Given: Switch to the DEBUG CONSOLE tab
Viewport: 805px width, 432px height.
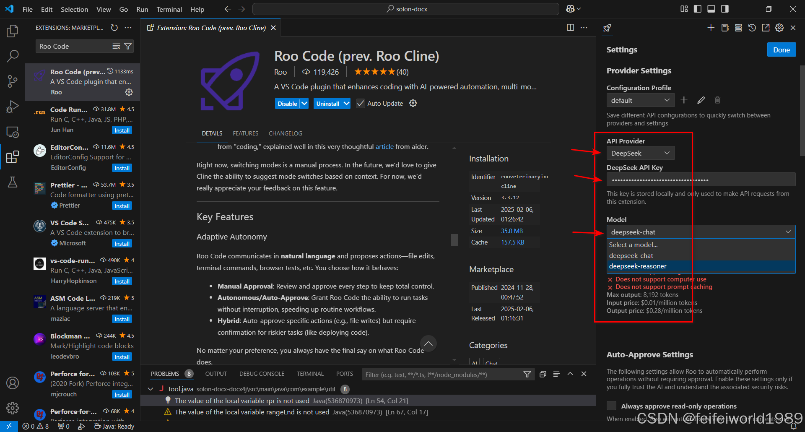Looking at the screenshot, I should coord(262,374).
